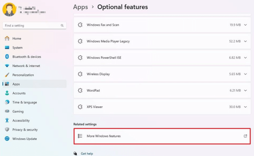
Task: Click the Privacy & security shield icon
Action: (x=7, y=130)
